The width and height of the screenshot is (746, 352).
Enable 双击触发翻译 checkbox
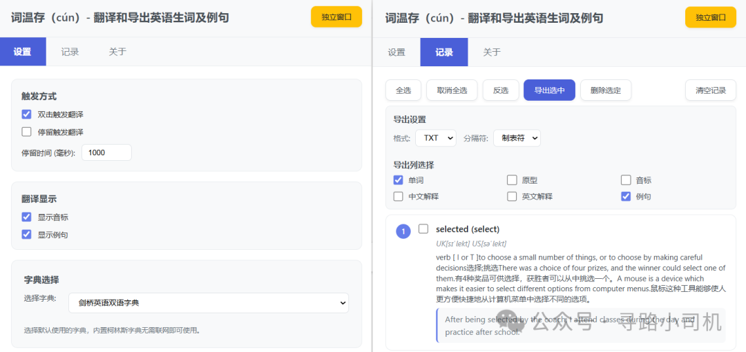(27, 115)
